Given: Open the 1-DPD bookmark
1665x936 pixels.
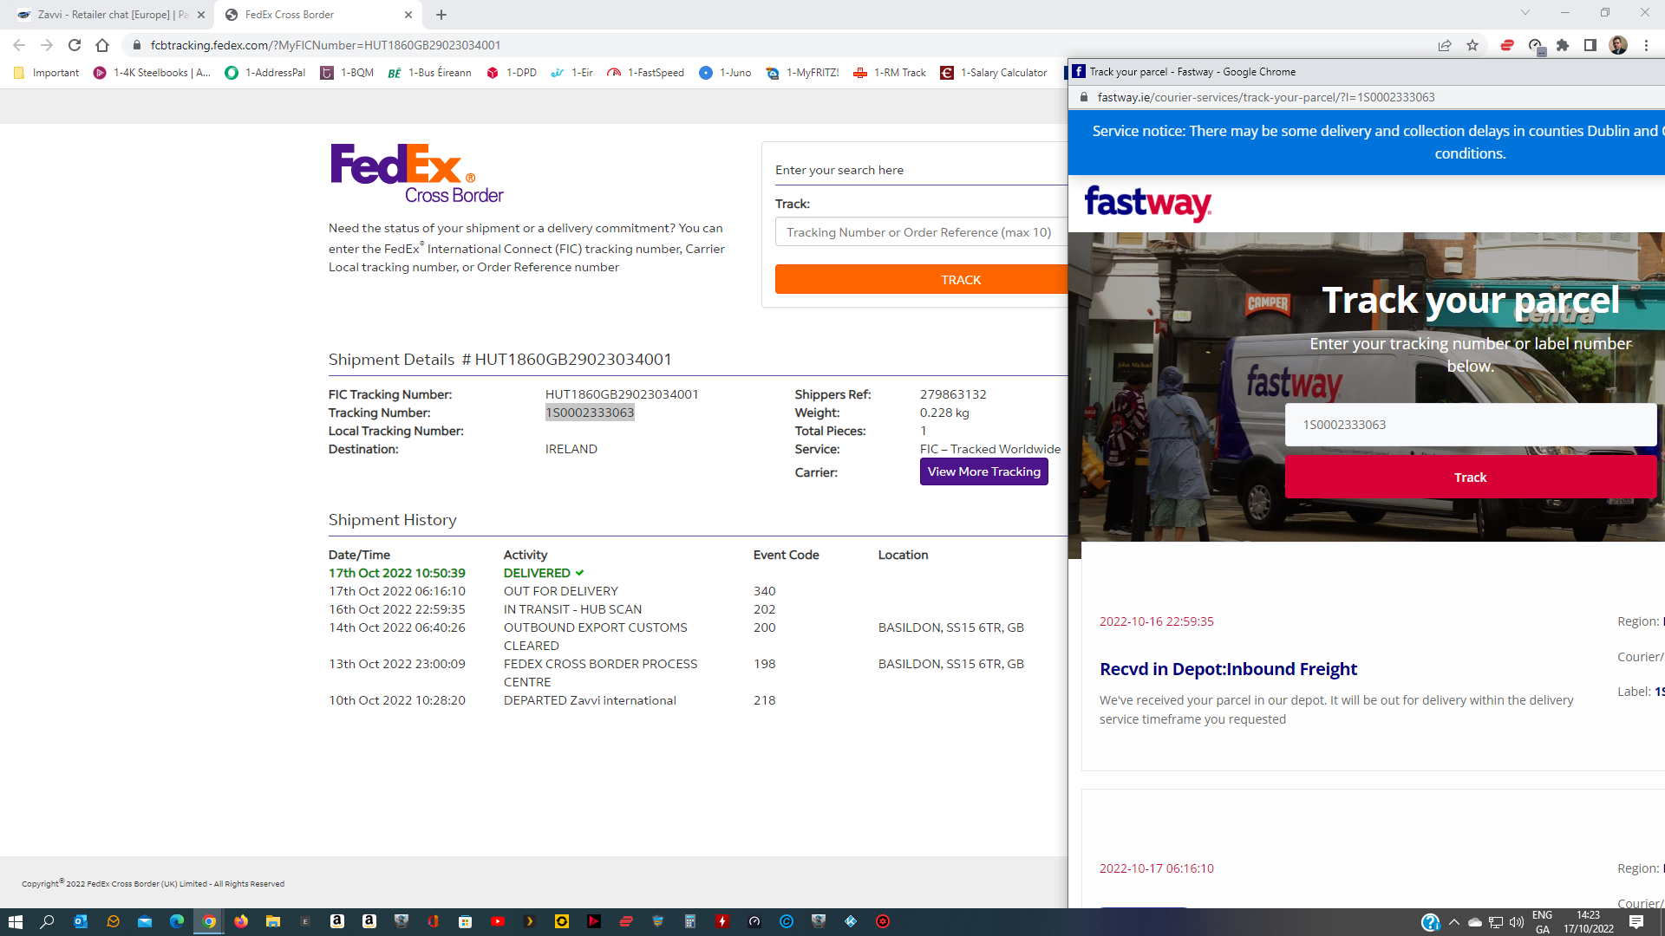Looking at the screenshot, I should (512, 73).
